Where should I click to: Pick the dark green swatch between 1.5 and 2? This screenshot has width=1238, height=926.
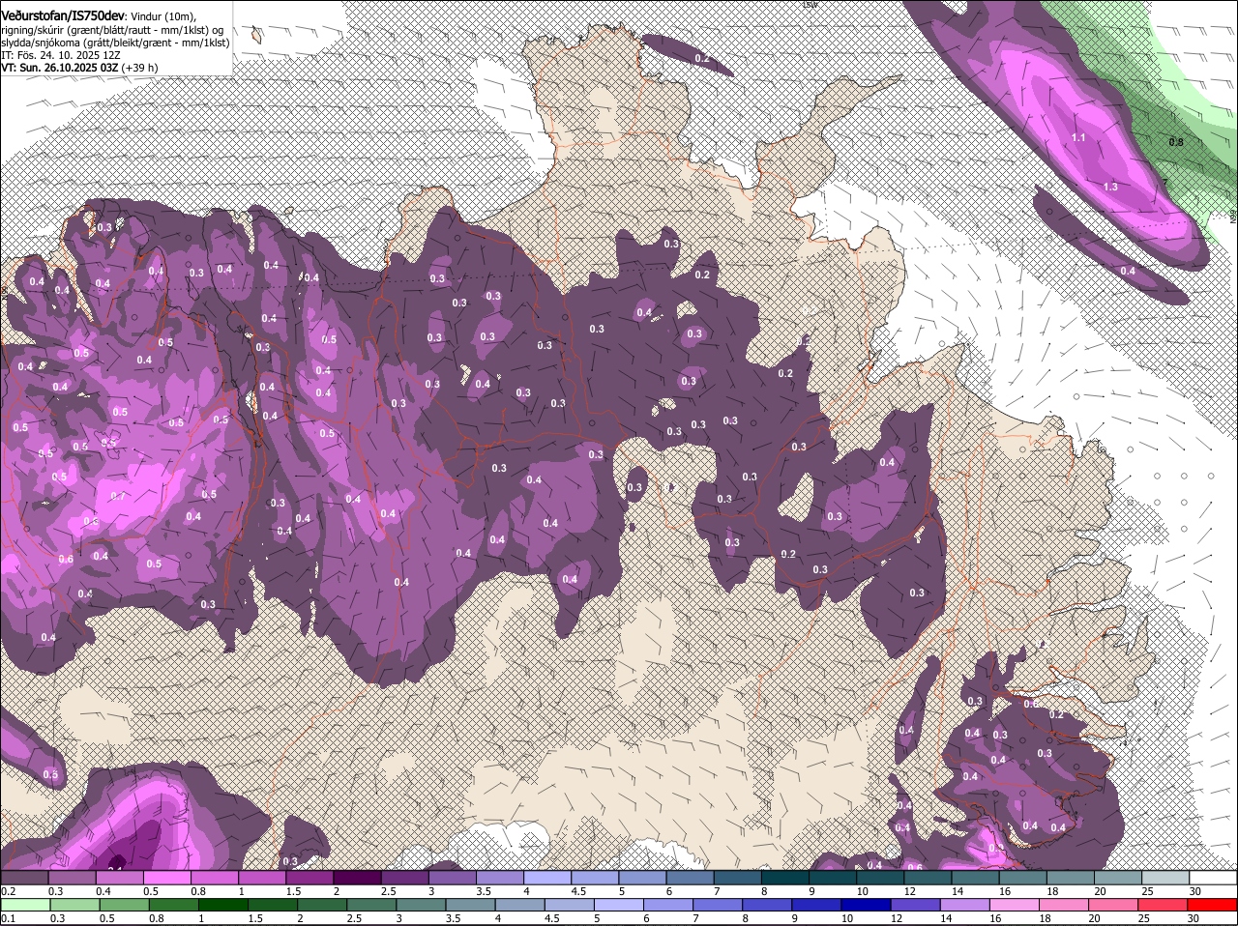274,905
